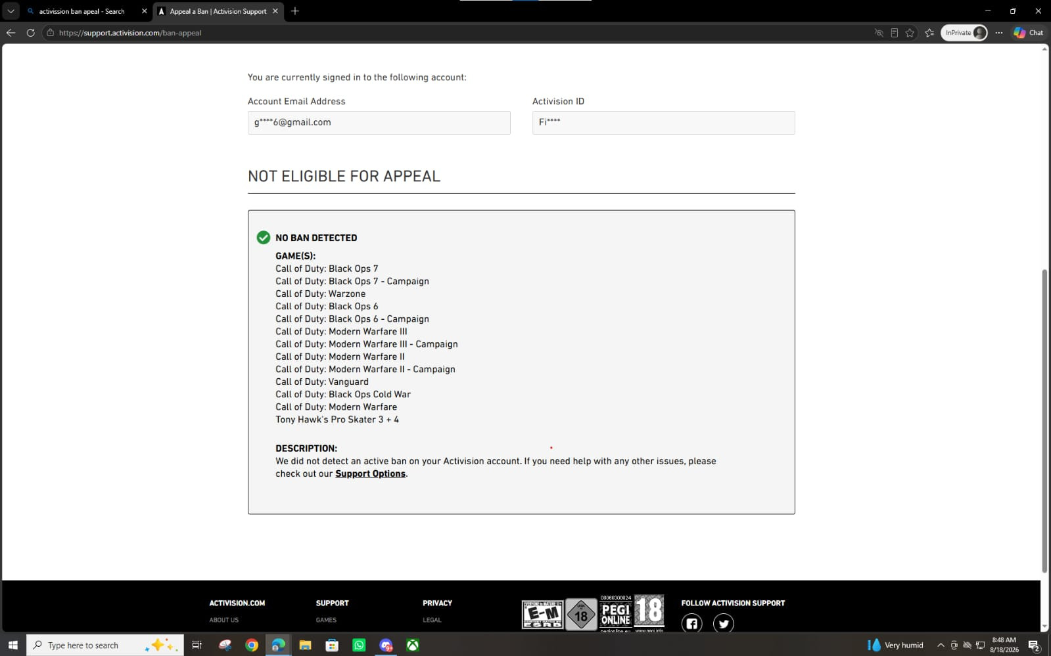Select Microsoft Edge in taskbar
This screenshot has height=656, width=1051.
pyautogui.click(x=279, y=645)
